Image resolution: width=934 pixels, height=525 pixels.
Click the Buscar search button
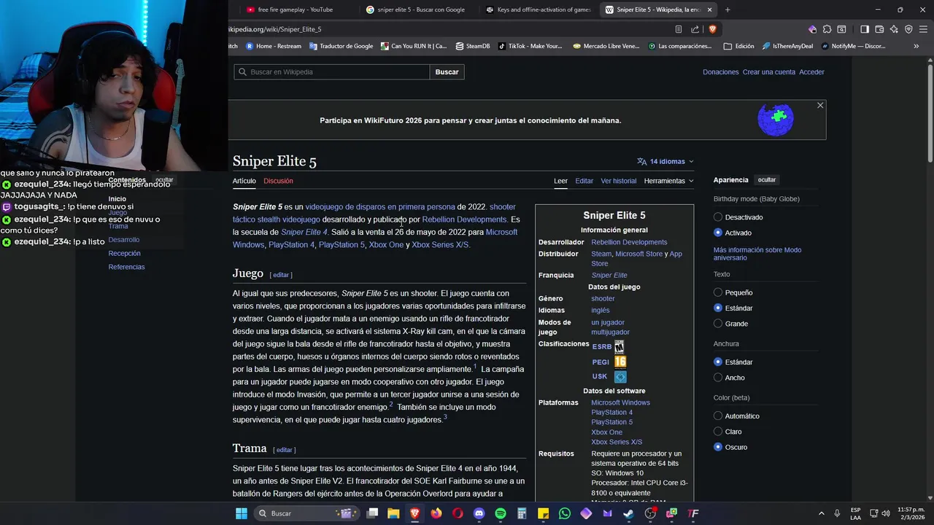coord(447,72)
